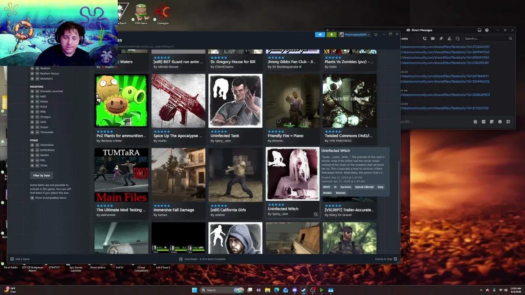525x295 pixels.
Task: Click the Discord message input box
Action: [435, 122]
